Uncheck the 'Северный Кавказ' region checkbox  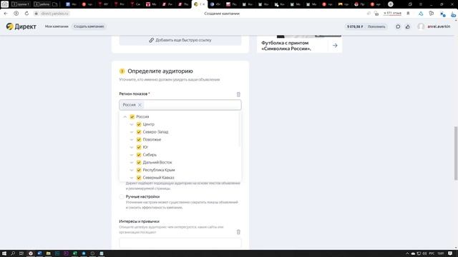coord(139,178)
